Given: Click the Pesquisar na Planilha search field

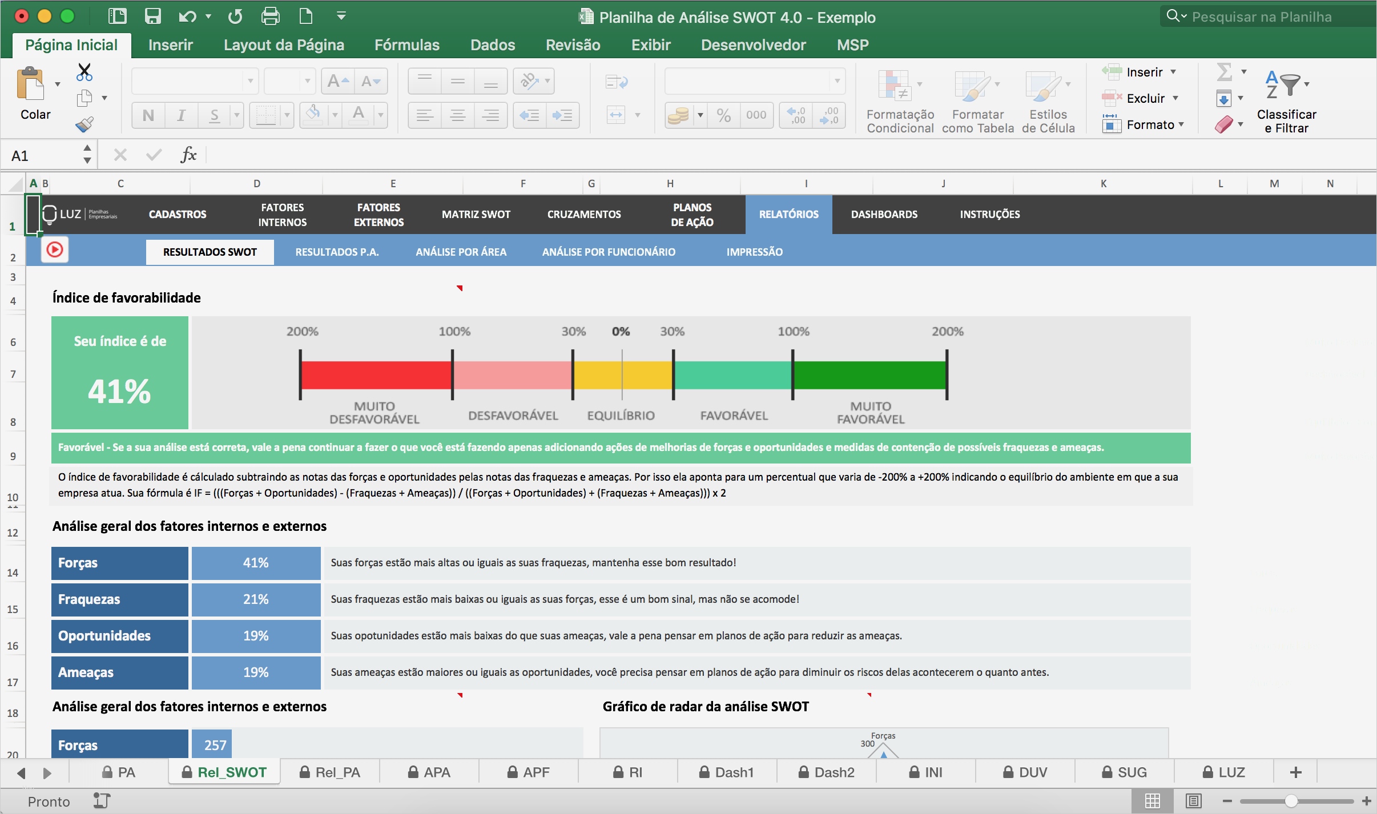Looking at the screenshot, I should [x=1261, y=17].
